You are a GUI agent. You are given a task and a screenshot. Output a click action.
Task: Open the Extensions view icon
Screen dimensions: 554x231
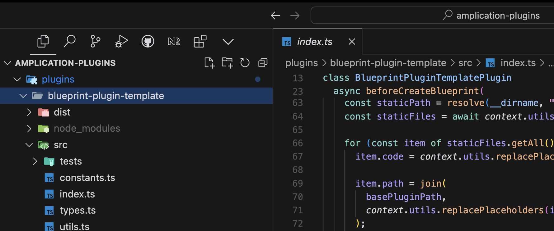click(200, 41)
